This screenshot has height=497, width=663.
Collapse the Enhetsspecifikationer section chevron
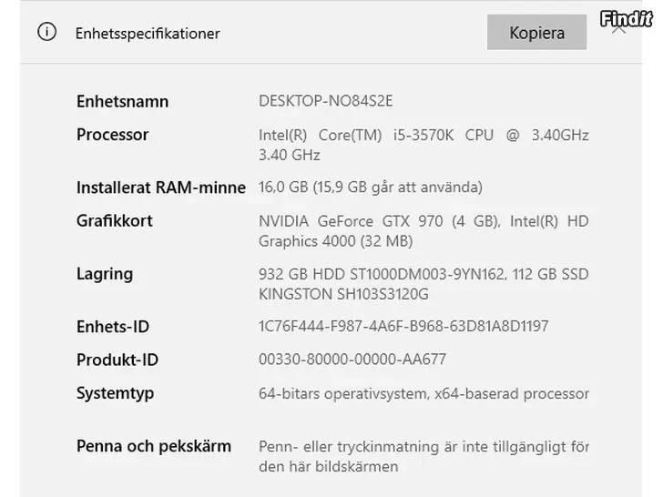(619, 29)
